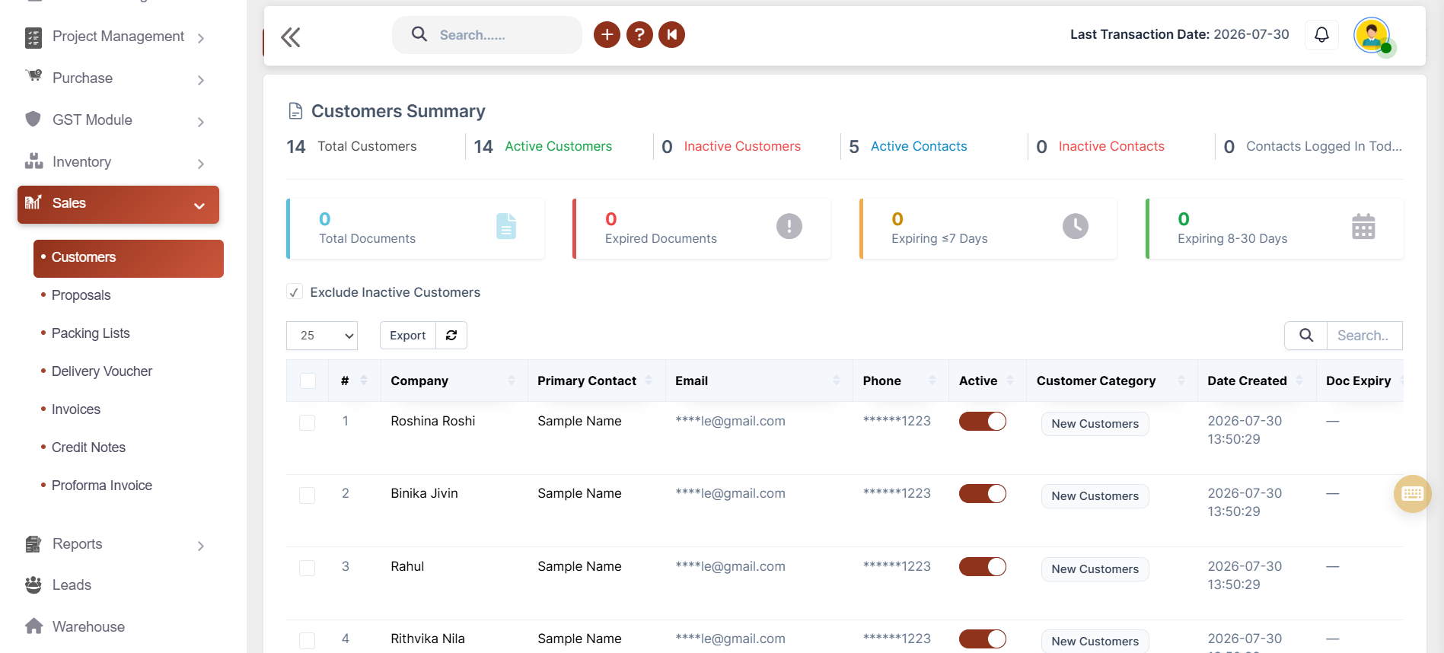Filter by Active Contacts link
The height and width of the screenshot is (653, 1444).
tap(919, 146)
